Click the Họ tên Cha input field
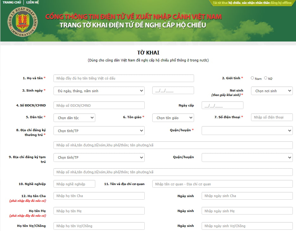This screenshot has width=296, height=231. 99,196
